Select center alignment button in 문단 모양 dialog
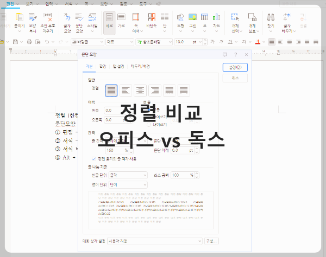 point(140,91)
